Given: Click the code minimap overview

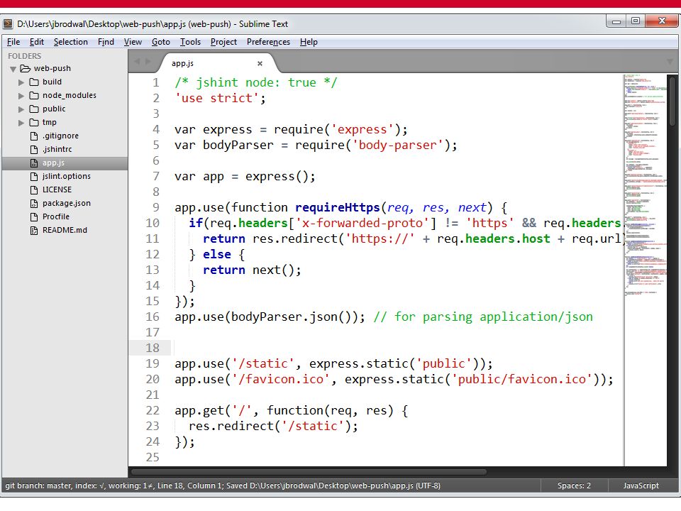Looking at the screenshot, I should point(646,185).
